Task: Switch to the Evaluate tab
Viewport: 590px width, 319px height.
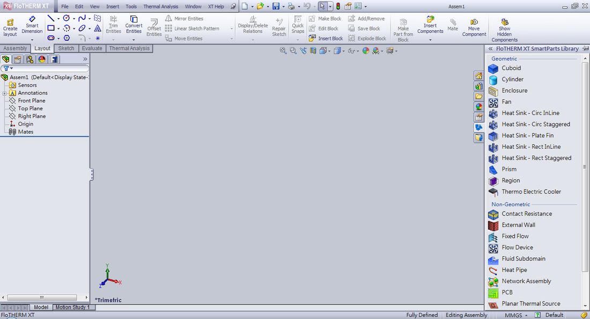Action: click(92, 48)
